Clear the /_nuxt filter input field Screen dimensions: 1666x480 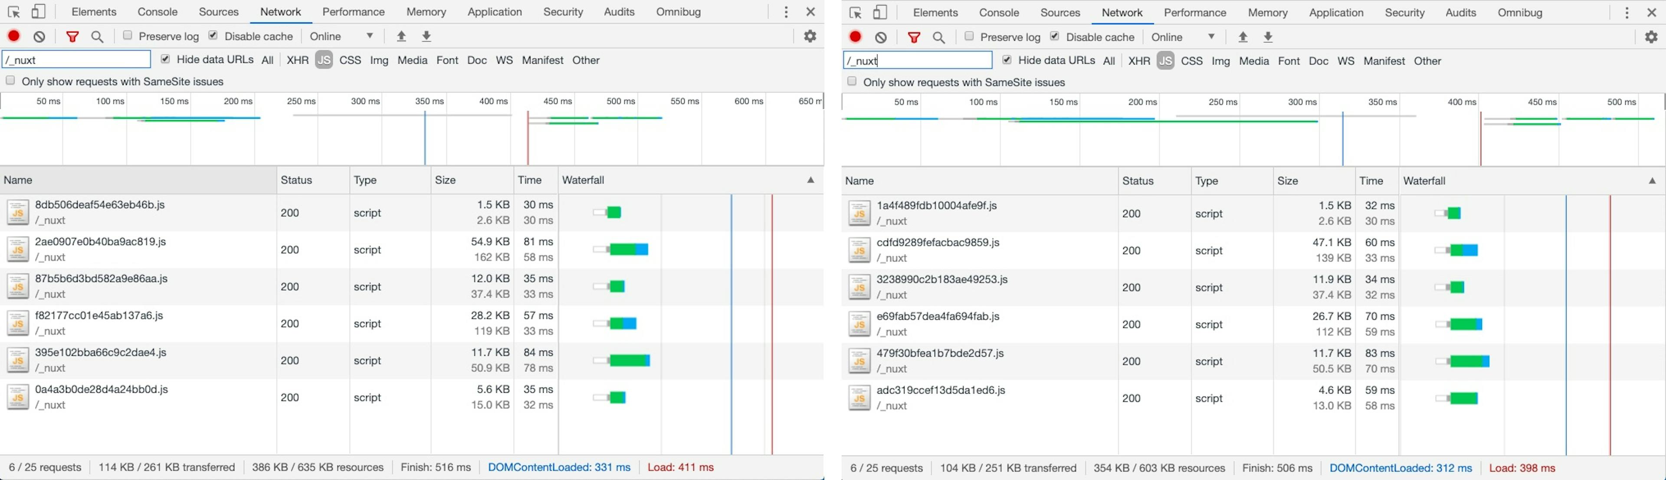(x=75, y=59)
